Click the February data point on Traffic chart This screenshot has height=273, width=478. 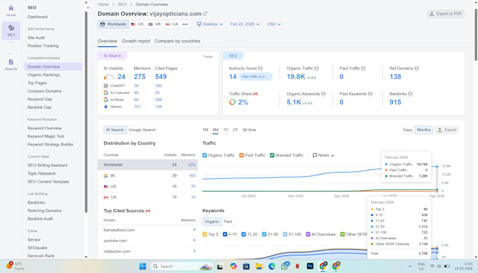(437, 166)
